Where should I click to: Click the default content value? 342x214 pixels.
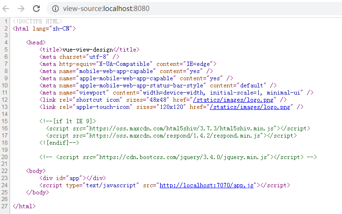point(252,86)
